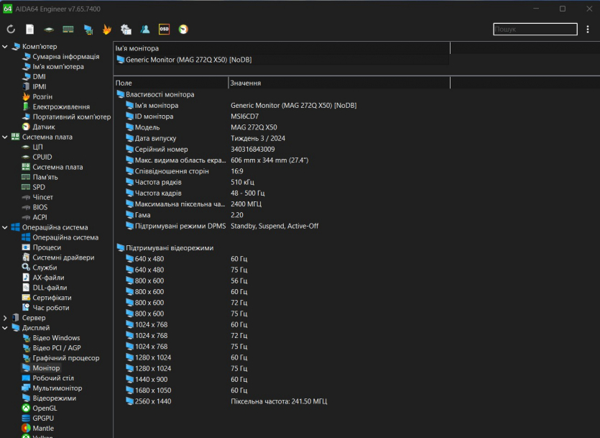Click the Refresh toolbar icon
Viewport: 600px width, 438px height.
click(11, 29)
